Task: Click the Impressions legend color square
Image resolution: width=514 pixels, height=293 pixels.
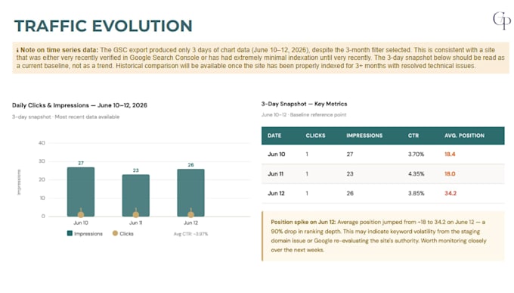Action: click(70, 233)
